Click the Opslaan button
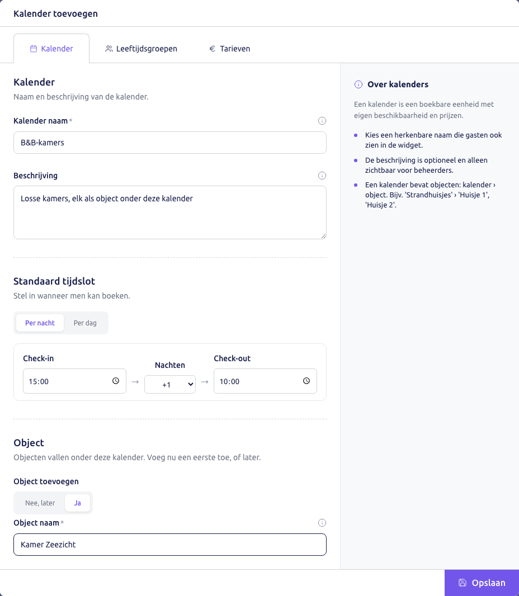 click(x=482, y=583)
